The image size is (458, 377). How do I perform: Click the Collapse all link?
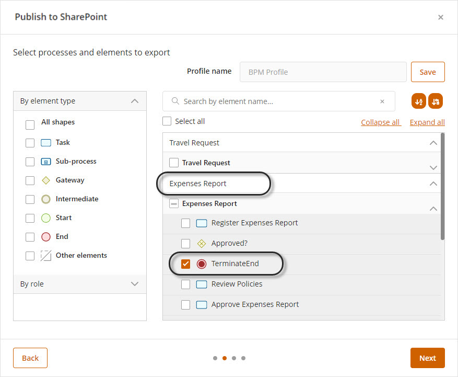tap(380, 122)
